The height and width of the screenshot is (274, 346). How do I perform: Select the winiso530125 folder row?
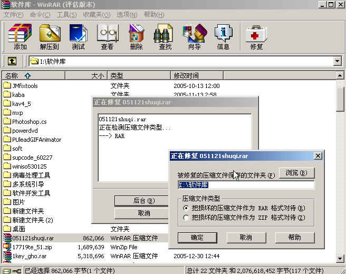(30, 167)
